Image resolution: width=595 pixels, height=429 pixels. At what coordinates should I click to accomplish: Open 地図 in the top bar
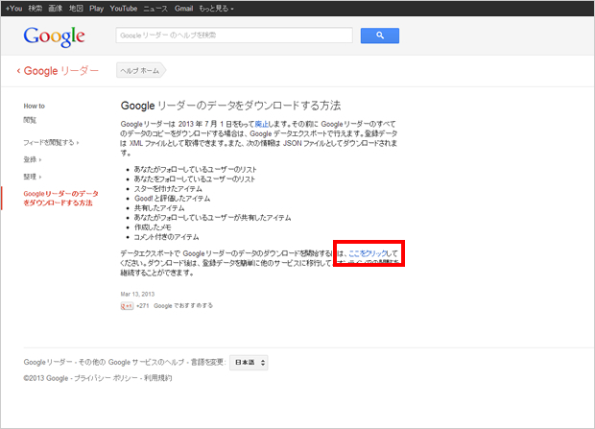click(x=76, y=9)
